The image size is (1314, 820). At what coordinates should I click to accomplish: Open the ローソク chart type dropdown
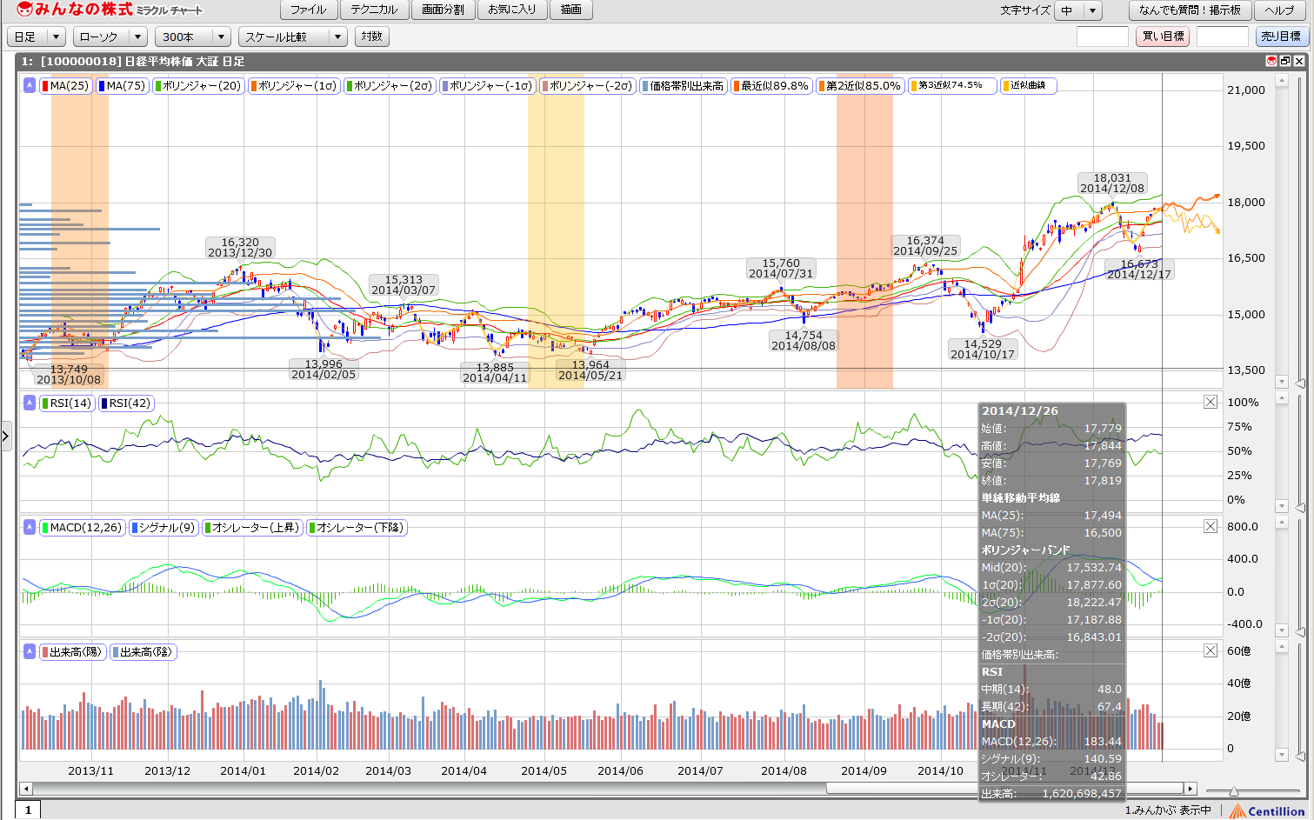click(110, 37)
